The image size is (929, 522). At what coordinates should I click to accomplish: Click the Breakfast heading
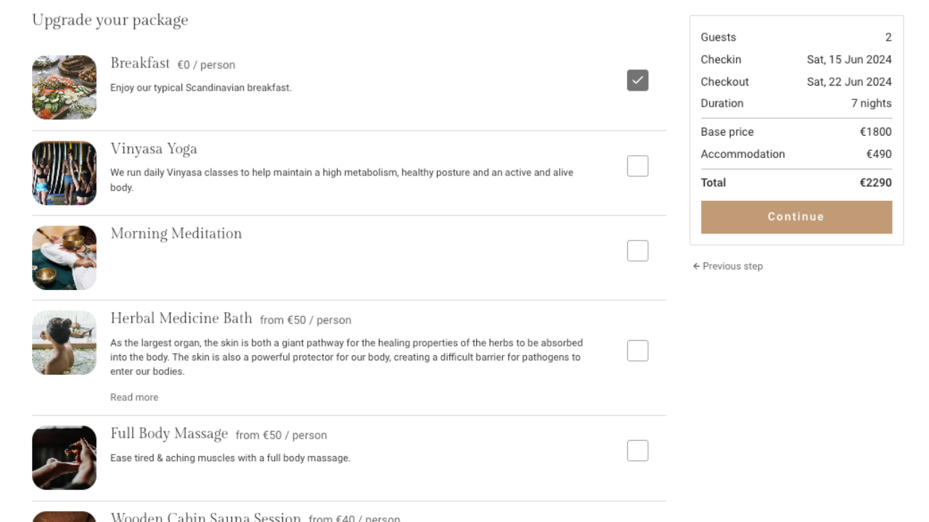140,63
